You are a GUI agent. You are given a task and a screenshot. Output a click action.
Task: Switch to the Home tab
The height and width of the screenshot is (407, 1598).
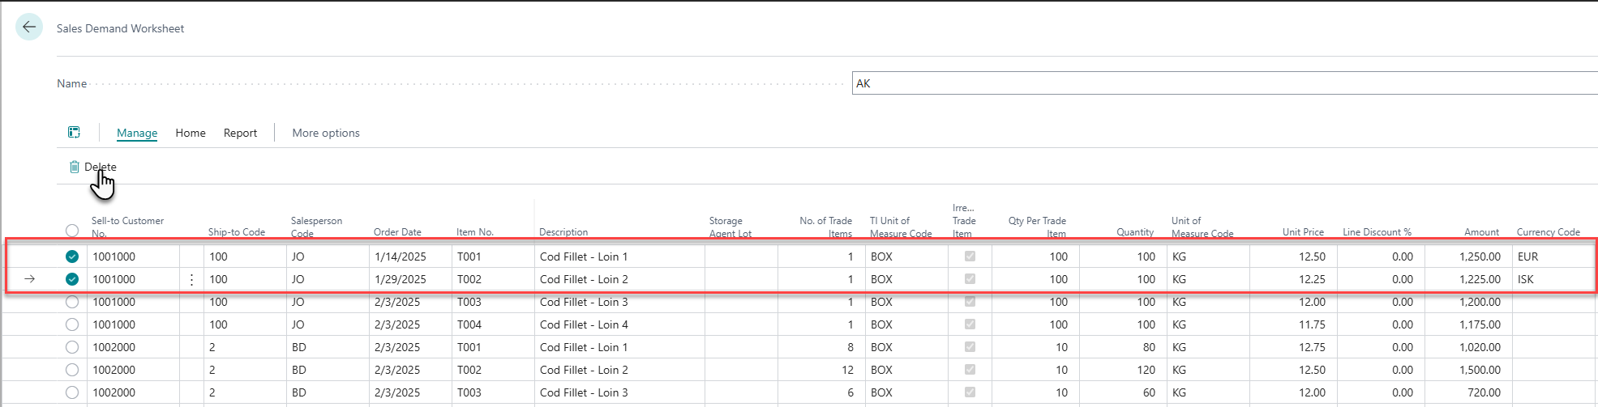191,133
